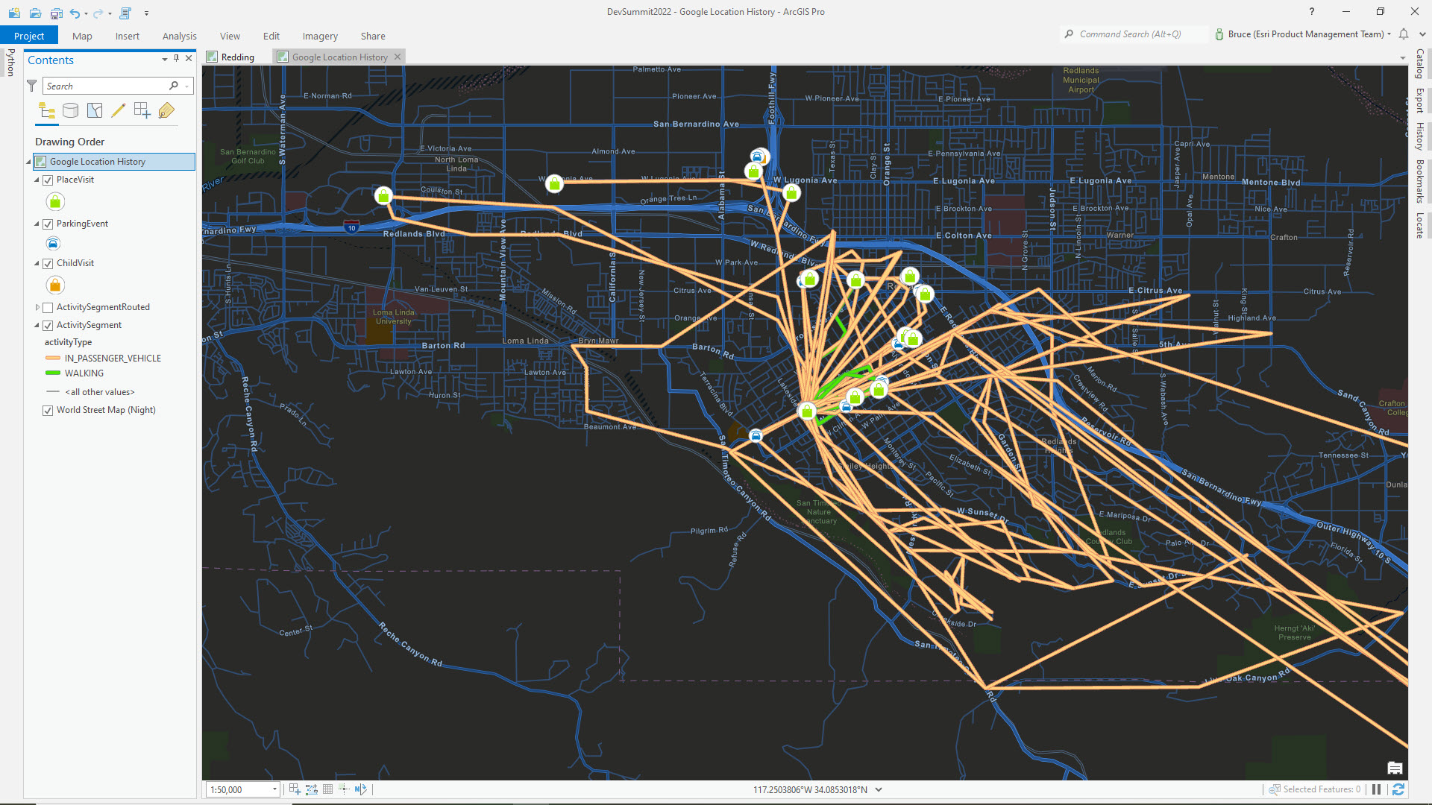The height and width of the screenshot is (805, 1432).
Task: Expand the ActivitySegmentRouted layer
Action: click(37, 306)
